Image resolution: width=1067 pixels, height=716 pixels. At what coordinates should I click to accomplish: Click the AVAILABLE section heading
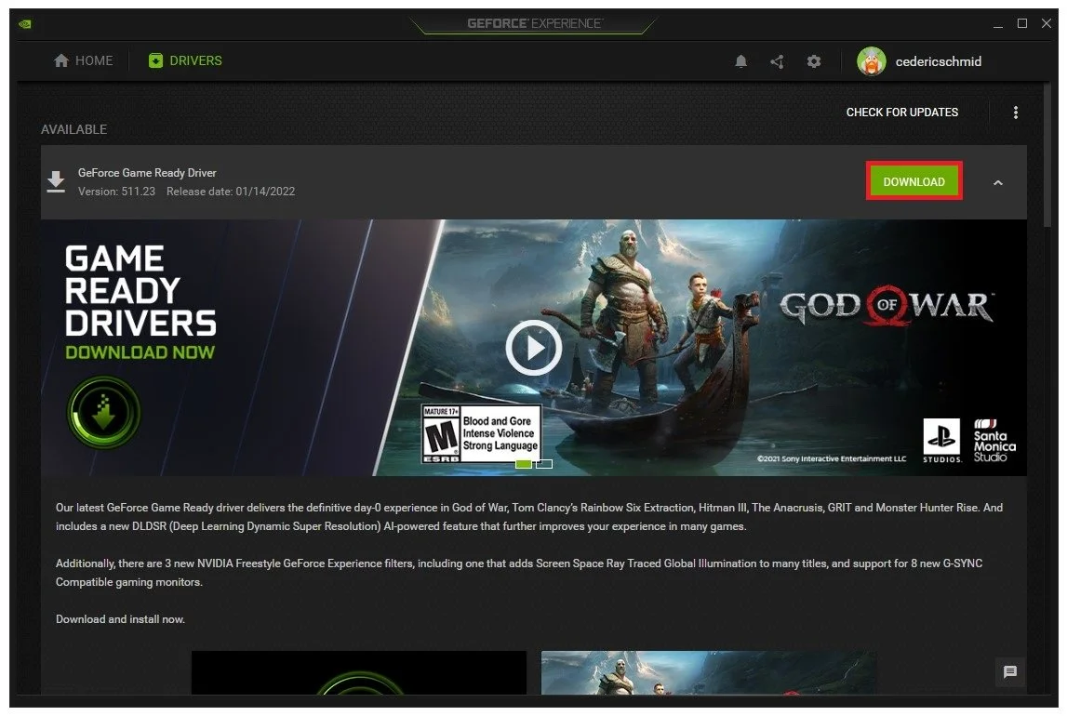click(x=73, y=129)
